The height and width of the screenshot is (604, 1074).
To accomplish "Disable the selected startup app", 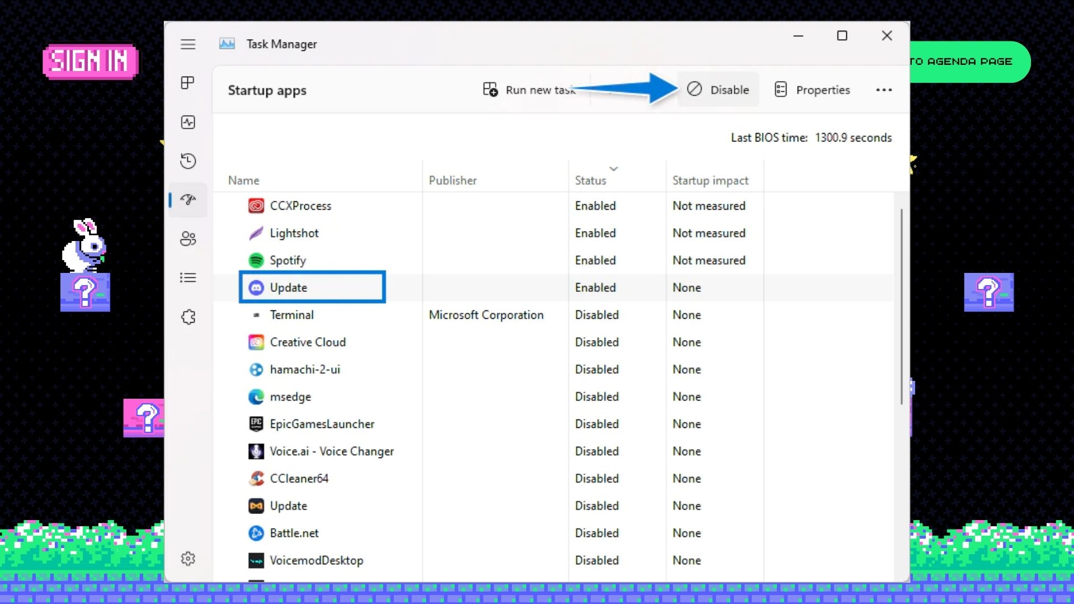I will pos(718,89).
